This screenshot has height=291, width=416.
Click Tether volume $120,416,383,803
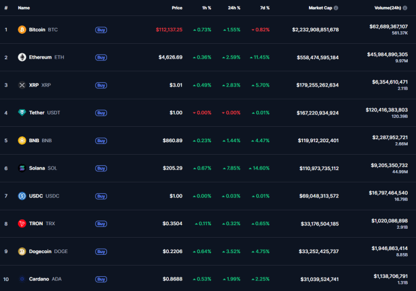point(386,110)
